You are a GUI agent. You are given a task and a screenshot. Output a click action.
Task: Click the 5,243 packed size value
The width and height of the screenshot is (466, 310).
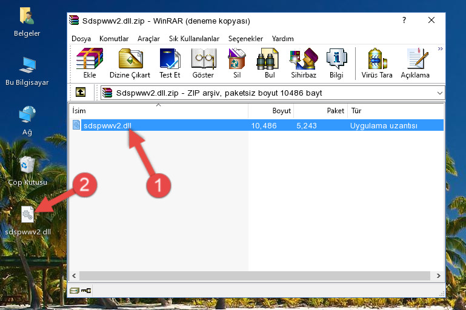click(307, 125)
